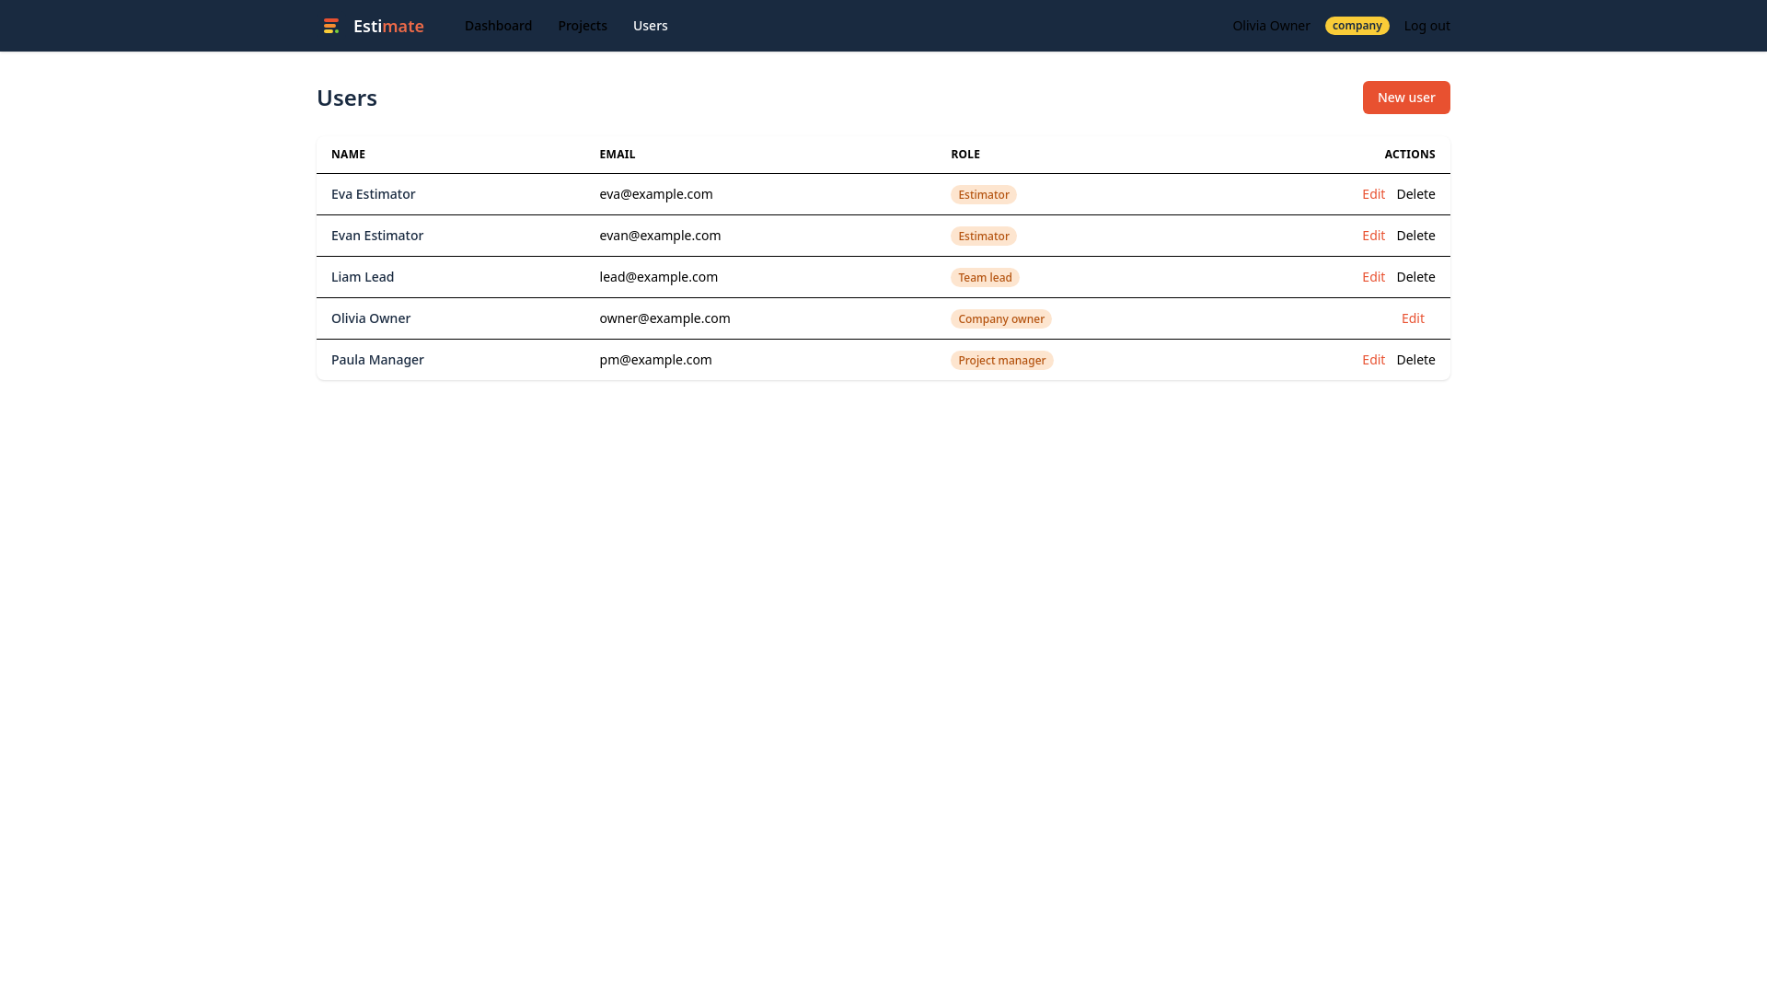The image size is (1767, 994).
Task: Click the eva@example.com email cell
Action: [656, 194]
